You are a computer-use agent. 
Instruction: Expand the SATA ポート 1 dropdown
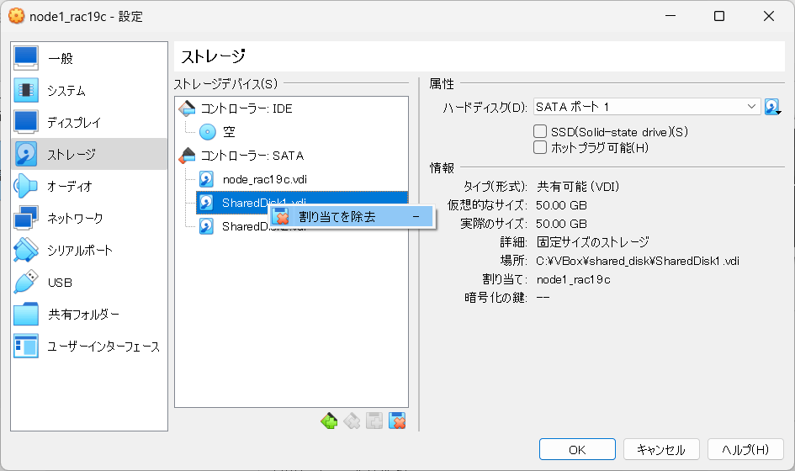click(x=647, y=107)
